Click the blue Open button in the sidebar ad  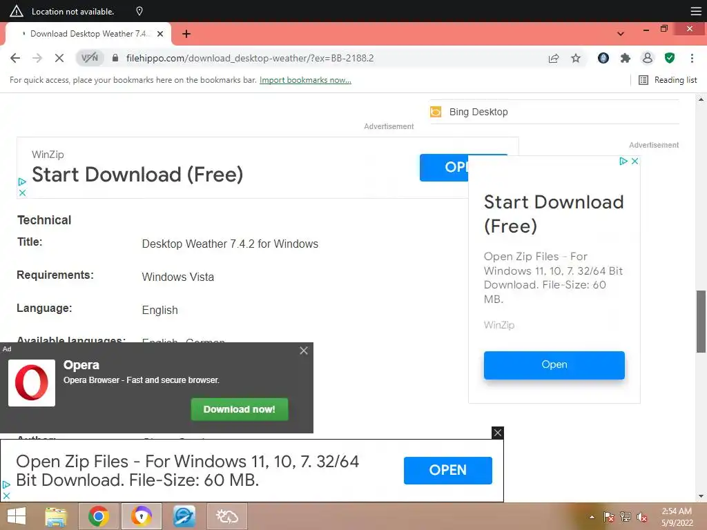click(554, 365)
